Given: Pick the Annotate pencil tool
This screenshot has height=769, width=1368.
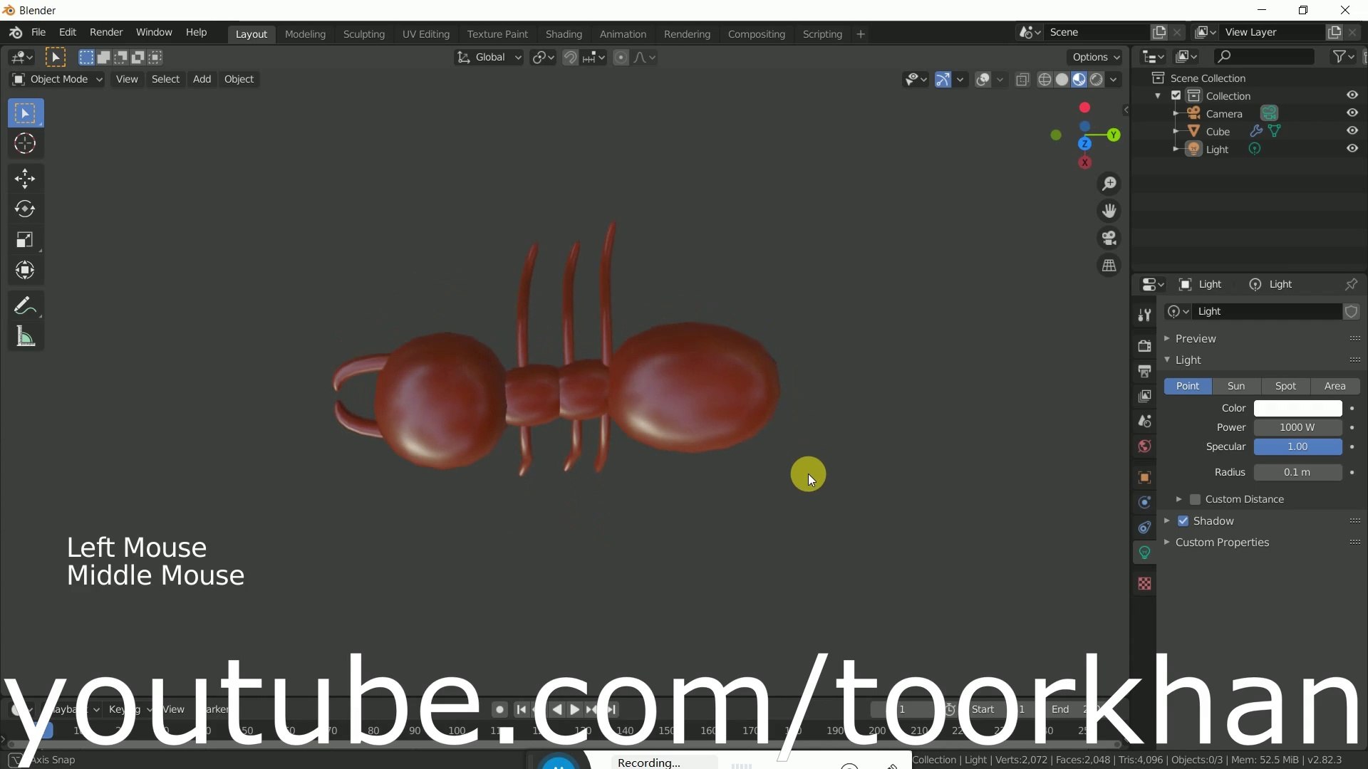Looking at the screenshot, I should pos(25,306).
